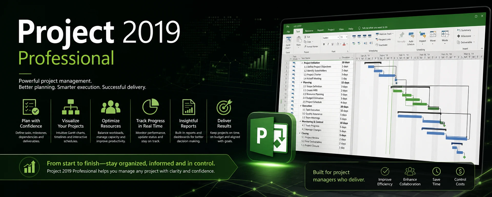Image resolution: width=492 pixels, height=197 pixels.
Task: Insert a Summary task
Action: (x=464, y=30)
